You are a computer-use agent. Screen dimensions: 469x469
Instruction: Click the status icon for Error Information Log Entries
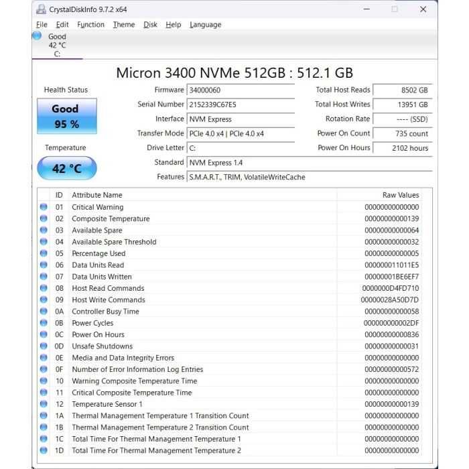tap(44, 369)
